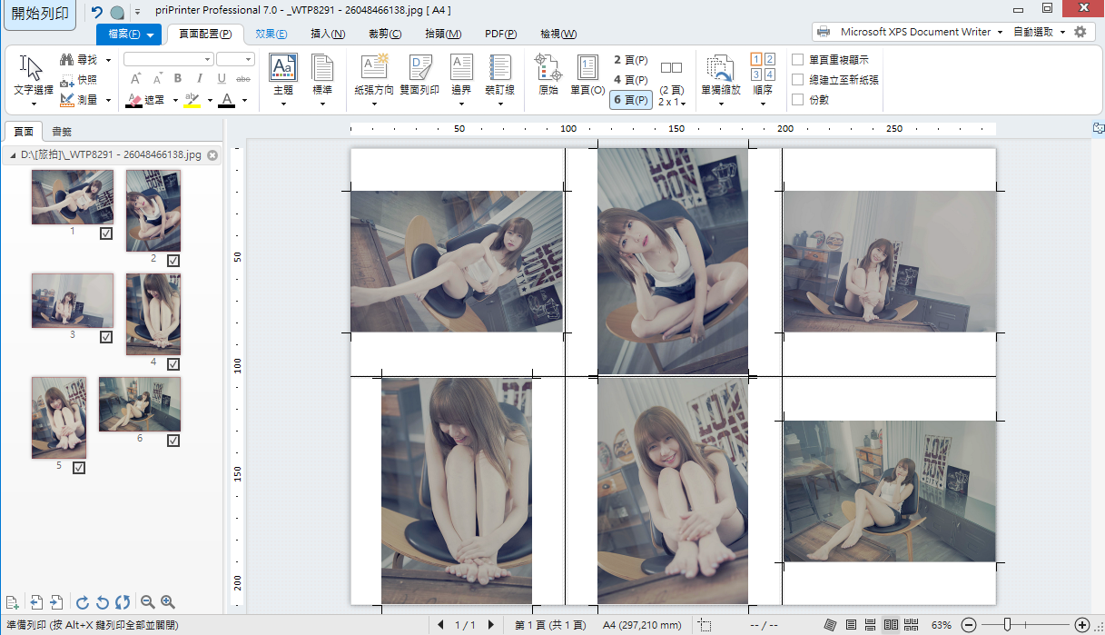Toggle bold text formatting
1105x635 pixels.
coord(178,79)
